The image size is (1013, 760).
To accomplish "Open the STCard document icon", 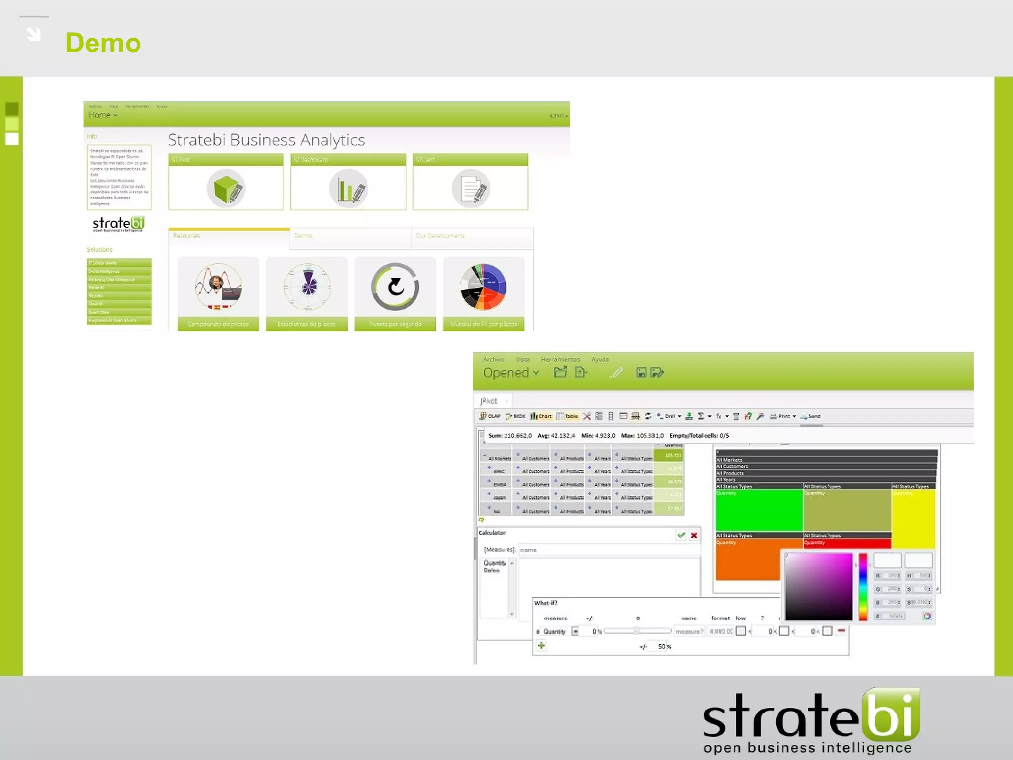I will [470, 189].
